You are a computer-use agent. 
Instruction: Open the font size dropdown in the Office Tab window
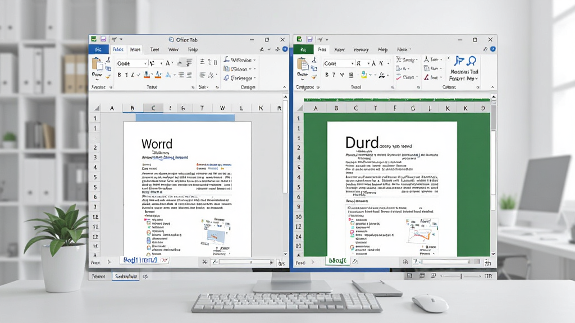click(x=161, y=64)
